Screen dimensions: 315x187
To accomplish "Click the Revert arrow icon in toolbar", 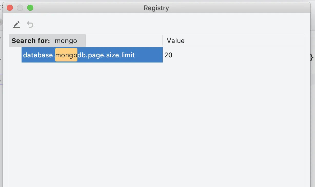I will click(30, 25).
